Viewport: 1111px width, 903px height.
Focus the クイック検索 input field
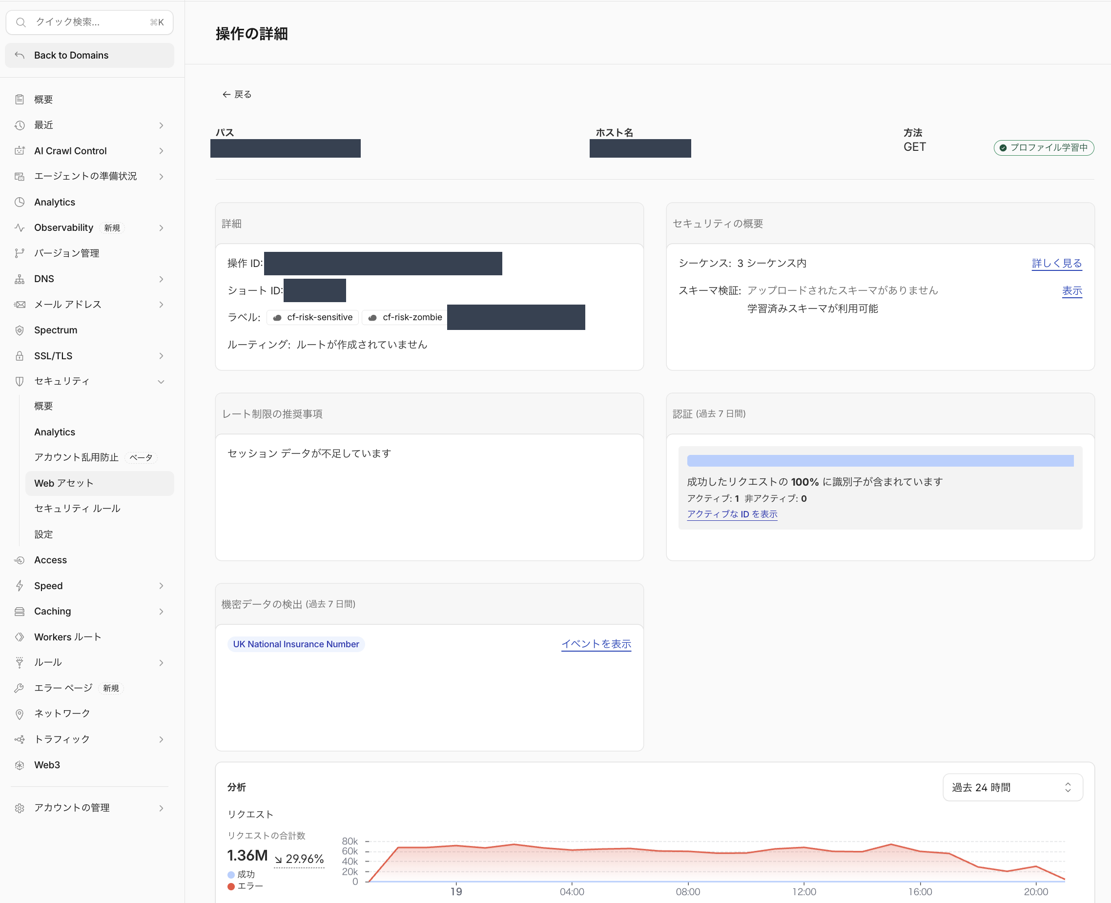(89, 22)
